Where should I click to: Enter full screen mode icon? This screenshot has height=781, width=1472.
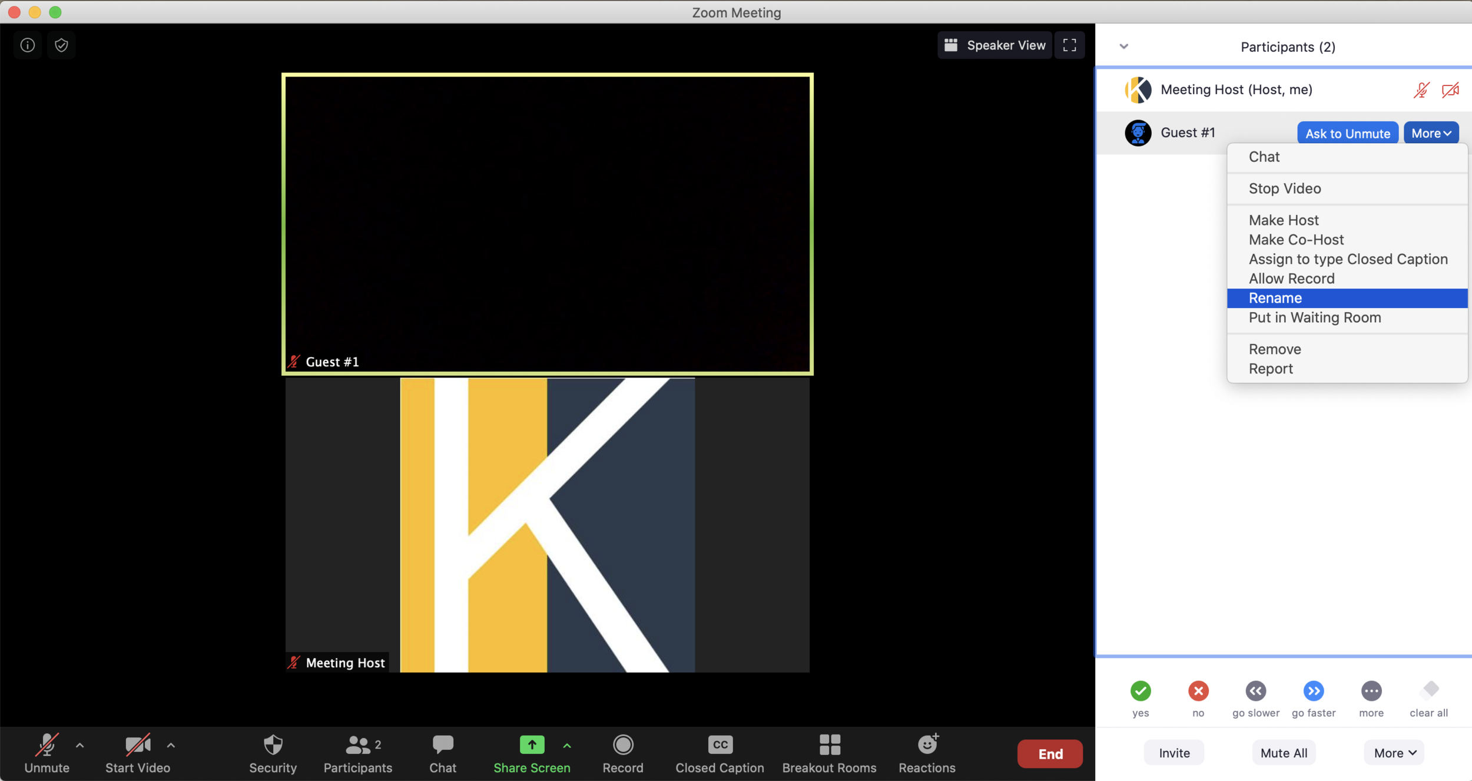(1069, 45)
